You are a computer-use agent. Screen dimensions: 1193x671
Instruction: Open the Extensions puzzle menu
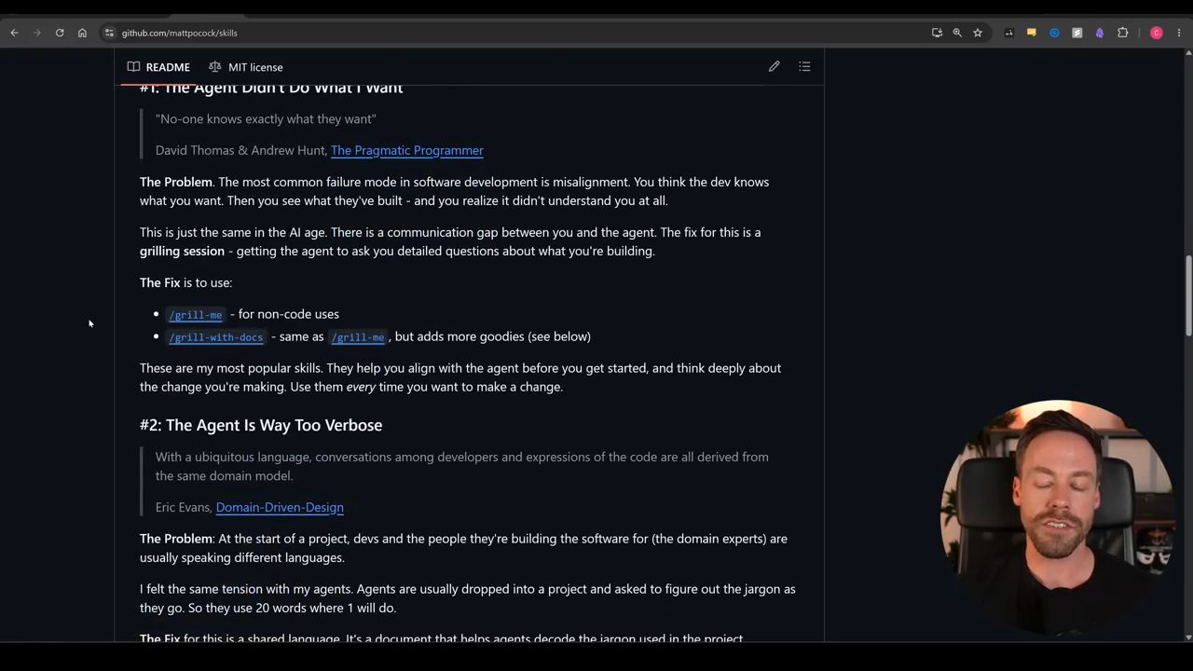[x=1122, y=33]
